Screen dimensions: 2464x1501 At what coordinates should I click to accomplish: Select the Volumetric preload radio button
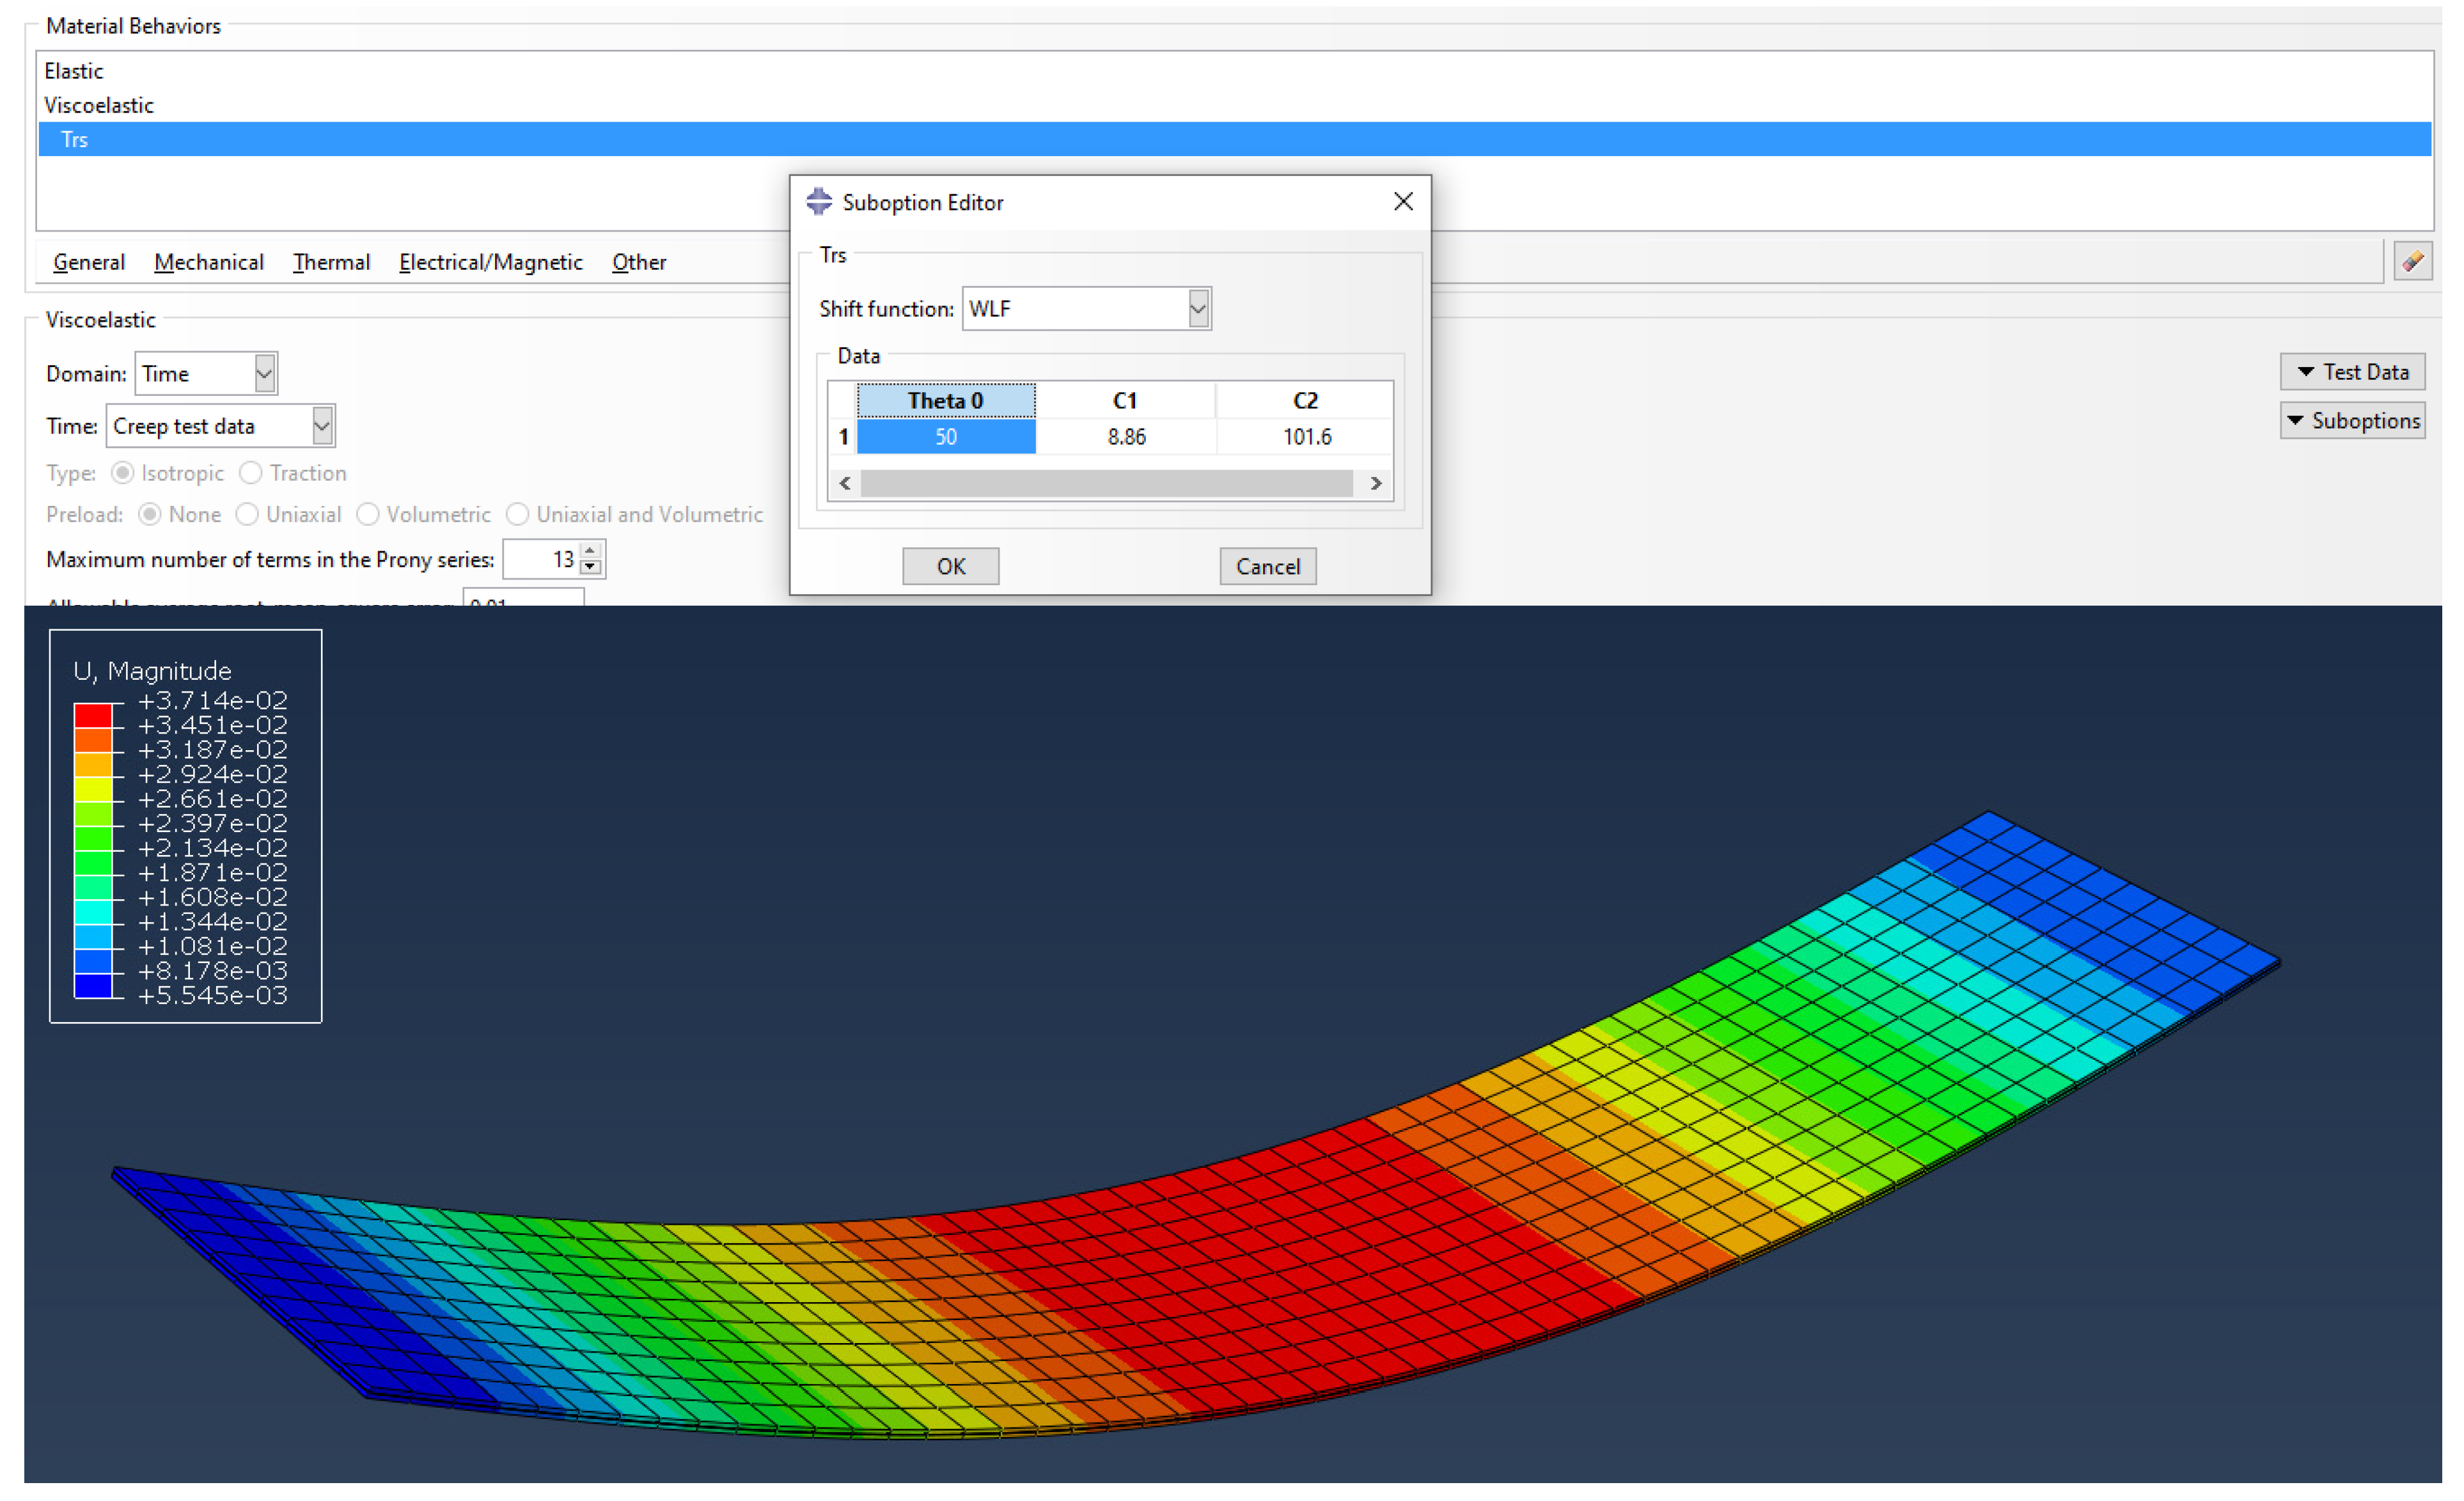point(368,515)
